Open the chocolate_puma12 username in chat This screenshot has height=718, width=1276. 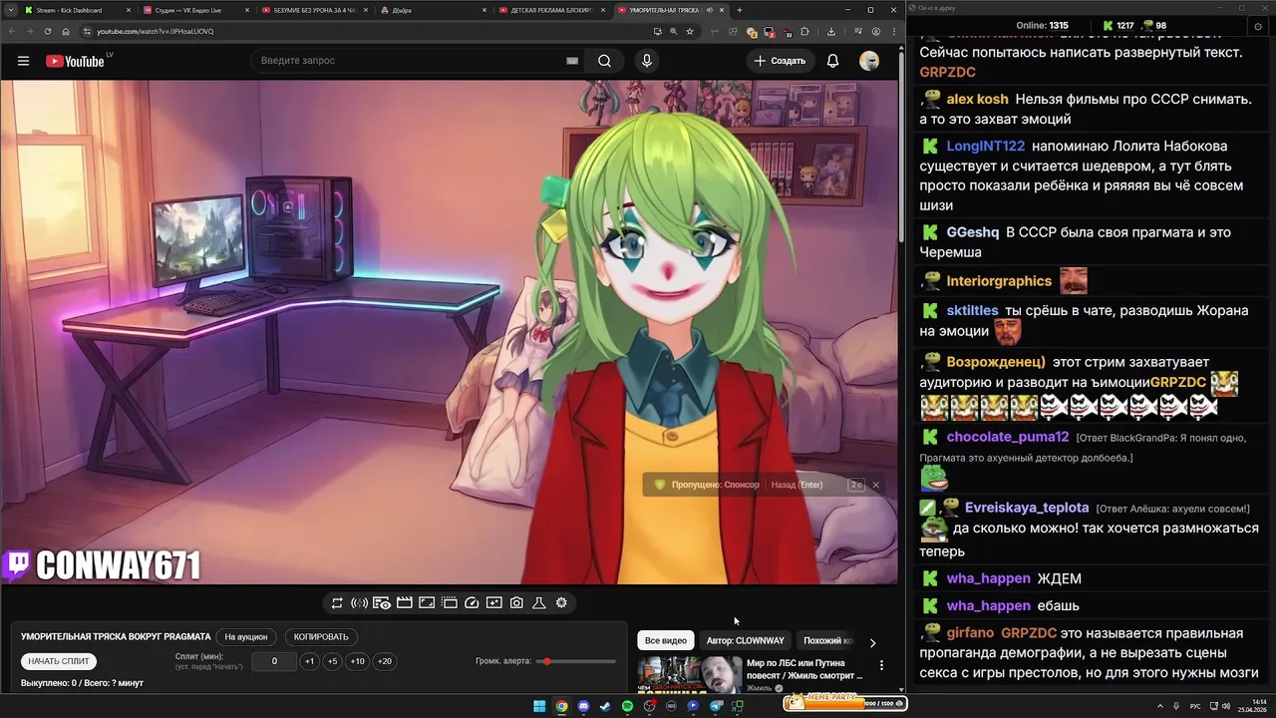(x=1008, y=437)
